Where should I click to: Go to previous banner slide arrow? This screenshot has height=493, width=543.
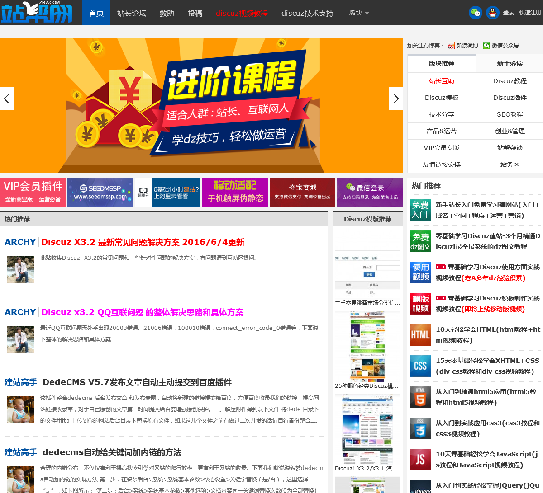coord(6,99)
